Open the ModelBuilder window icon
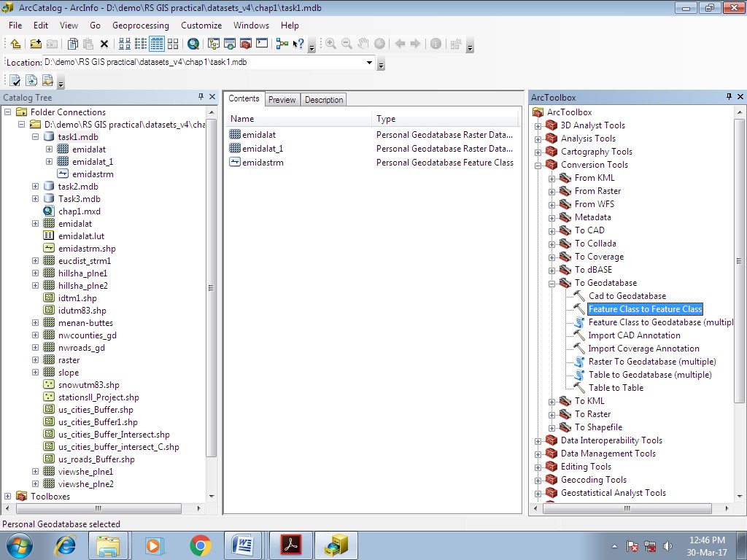The image size is (747, 560). (x=282, y=44)
